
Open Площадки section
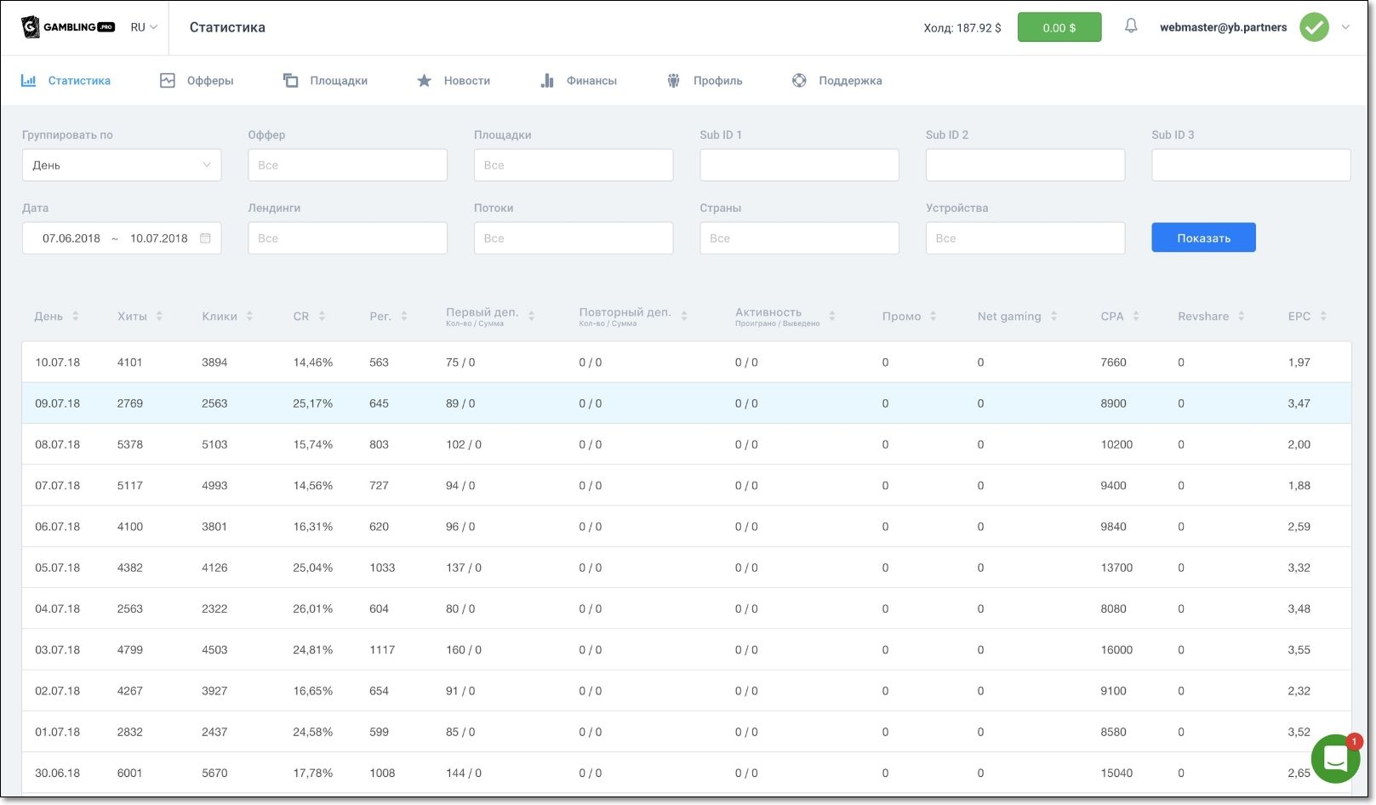point(325,81)
